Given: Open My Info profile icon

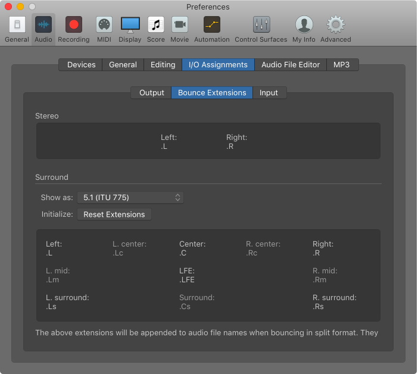Looking at the screenshot, I should 304,24.
